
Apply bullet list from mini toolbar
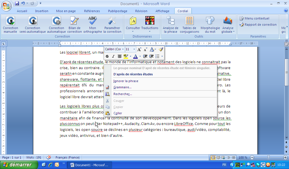click(157, 56)
